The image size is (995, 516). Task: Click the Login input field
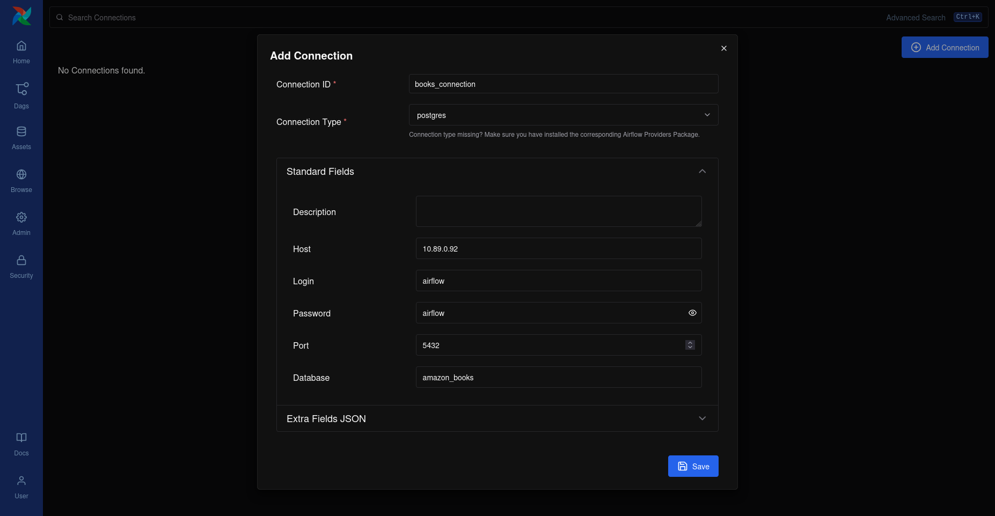click(559, 281)
